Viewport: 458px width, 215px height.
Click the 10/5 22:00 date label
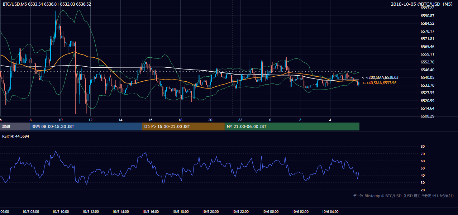[x=240, y=212]
